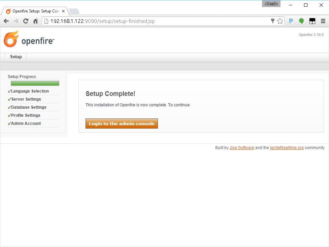Click the browser back arrow

(6, 21)
